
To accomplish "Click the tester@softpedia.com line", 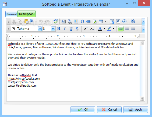I will [22, 86].
